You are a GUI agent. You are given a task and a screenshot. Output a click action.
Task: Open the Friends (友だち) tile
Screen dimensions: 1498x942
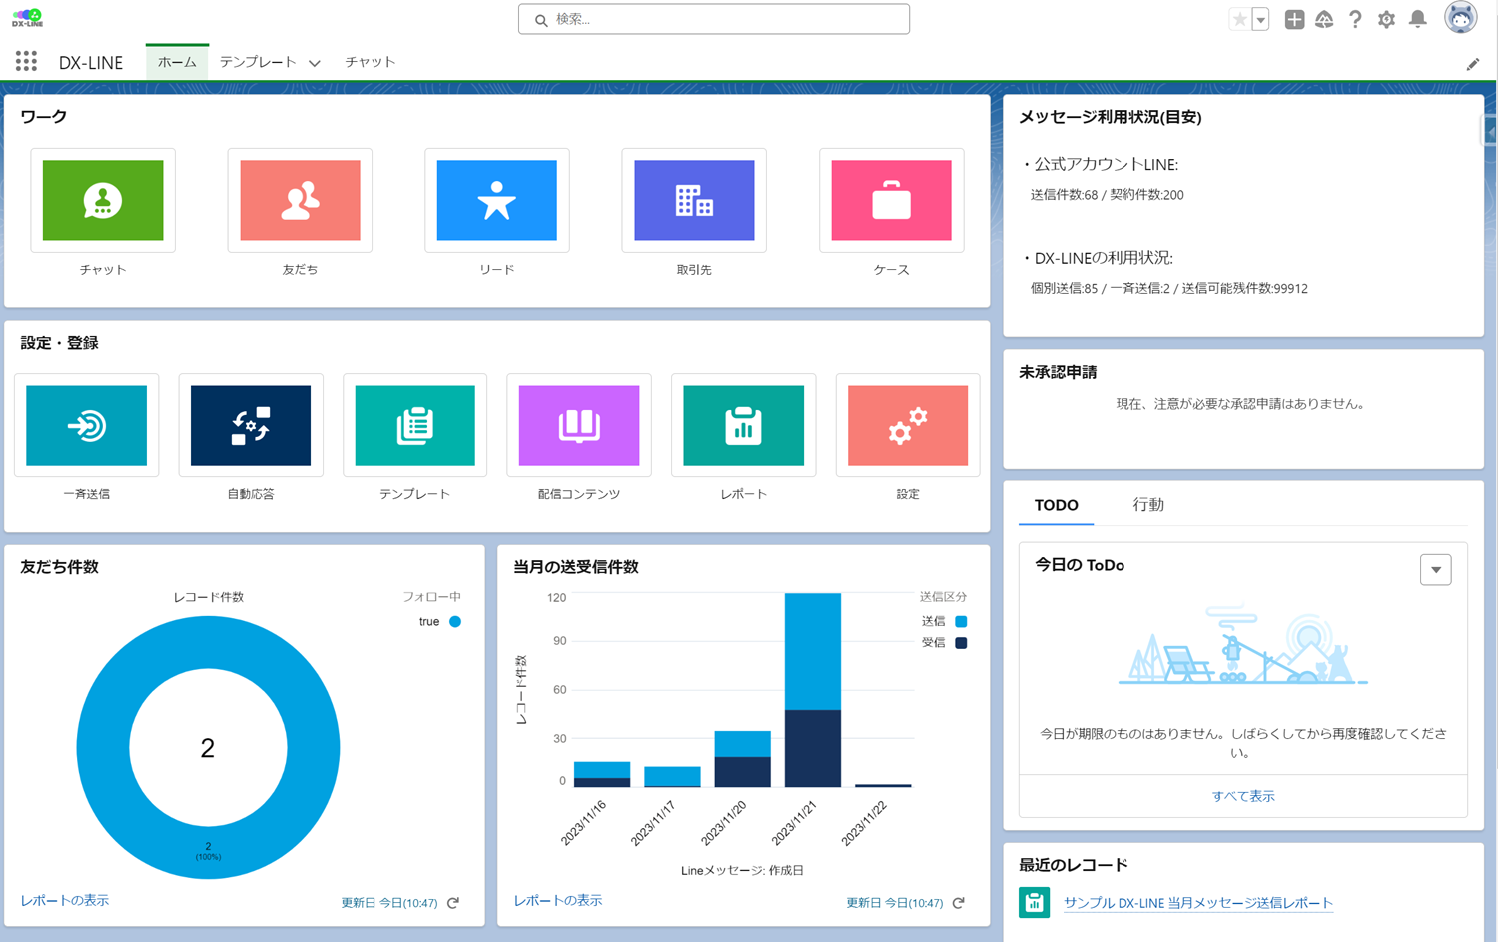tap(300, 200)
